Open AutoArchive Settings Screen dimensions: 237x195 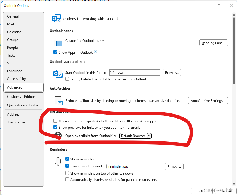tap(208, 101)
